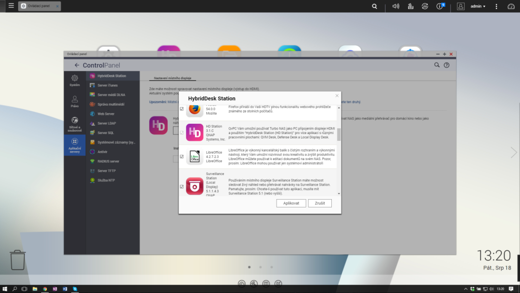Toggle the Surveillance Station checkbox
Screen dimensions: 520x293
point(182,187)
